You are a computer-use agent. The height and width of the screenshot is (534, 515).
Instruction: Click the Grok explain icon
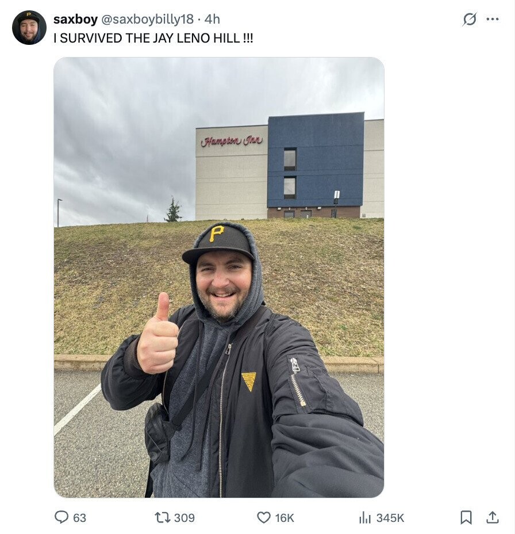(x=470, y=19)
